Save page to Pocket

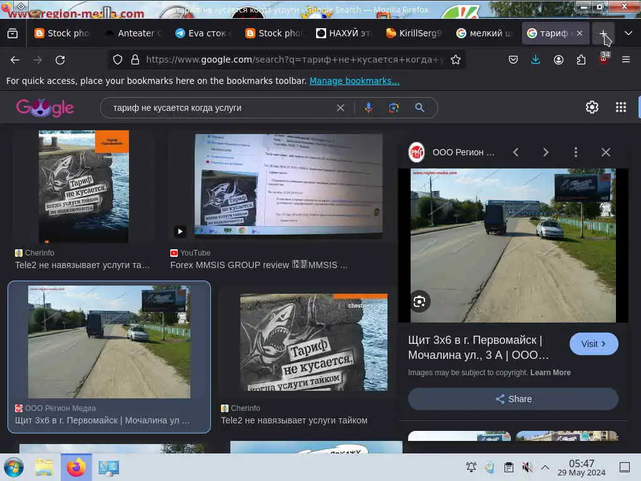pyautogui.click(x=513, y=59)
